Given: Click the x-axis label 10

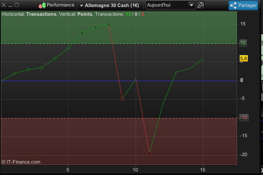Looking at the screenshot, I should [135, 170].
